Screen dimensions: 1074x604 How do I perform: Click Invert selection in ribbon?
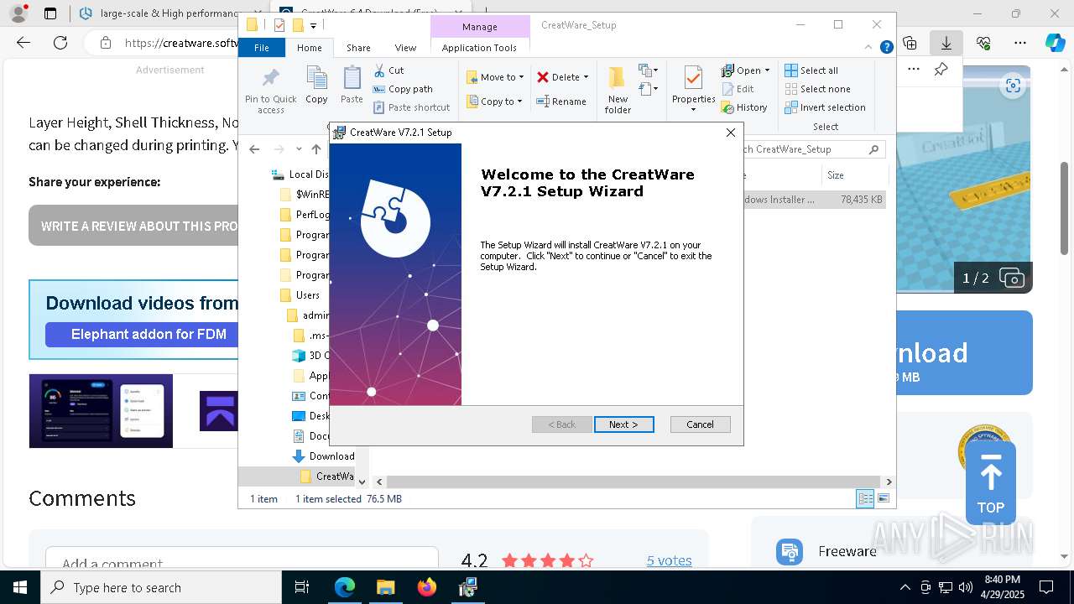(825, 107)
